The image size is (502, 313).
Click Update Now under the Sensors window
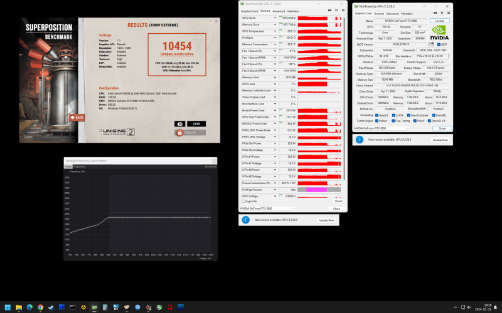click(x=326, y=220)
